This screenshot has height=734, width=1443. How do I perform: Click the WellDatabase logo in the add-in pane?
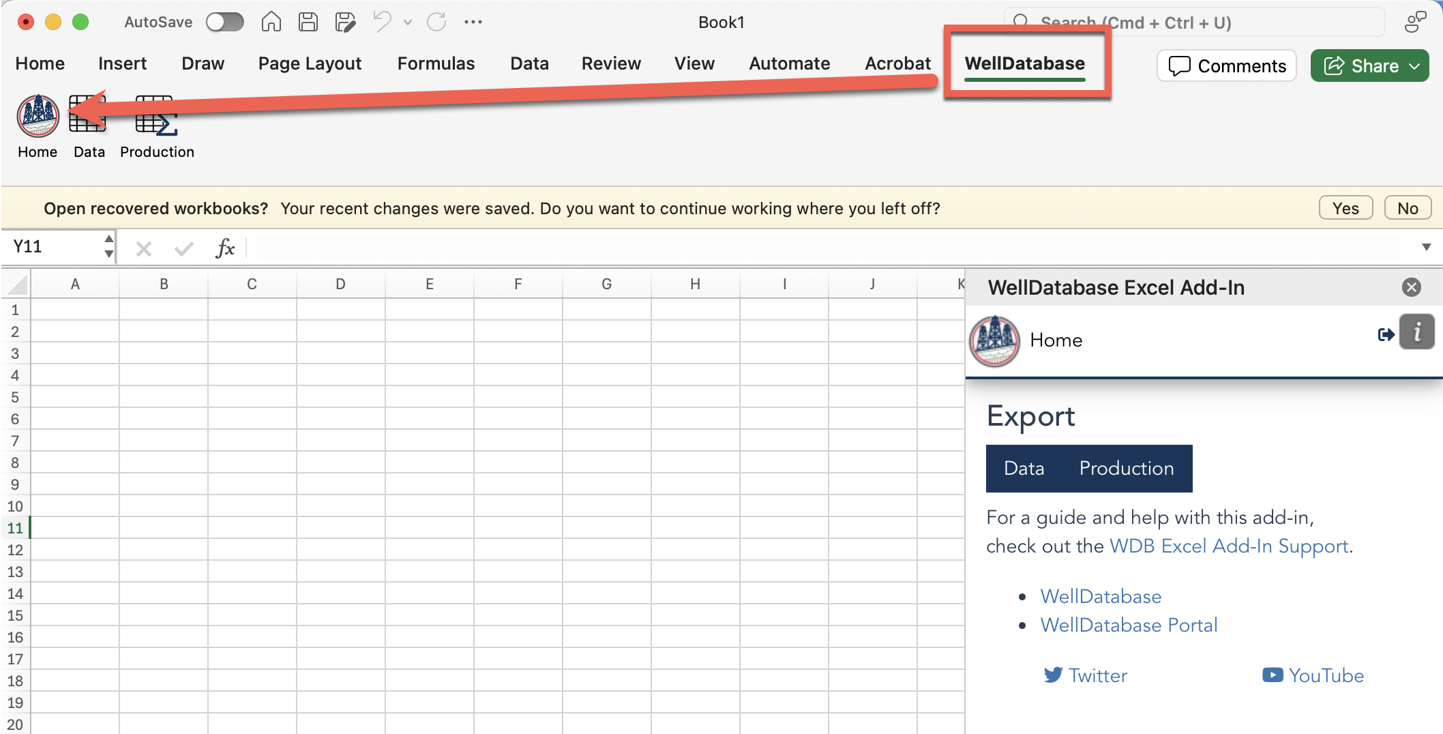(994, 340)
